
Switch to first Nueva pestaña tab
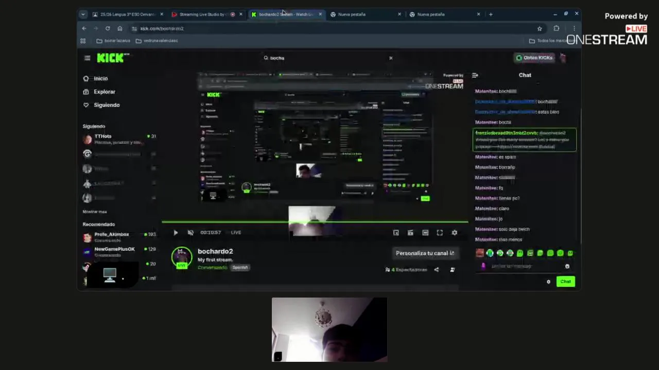point(366,14)
